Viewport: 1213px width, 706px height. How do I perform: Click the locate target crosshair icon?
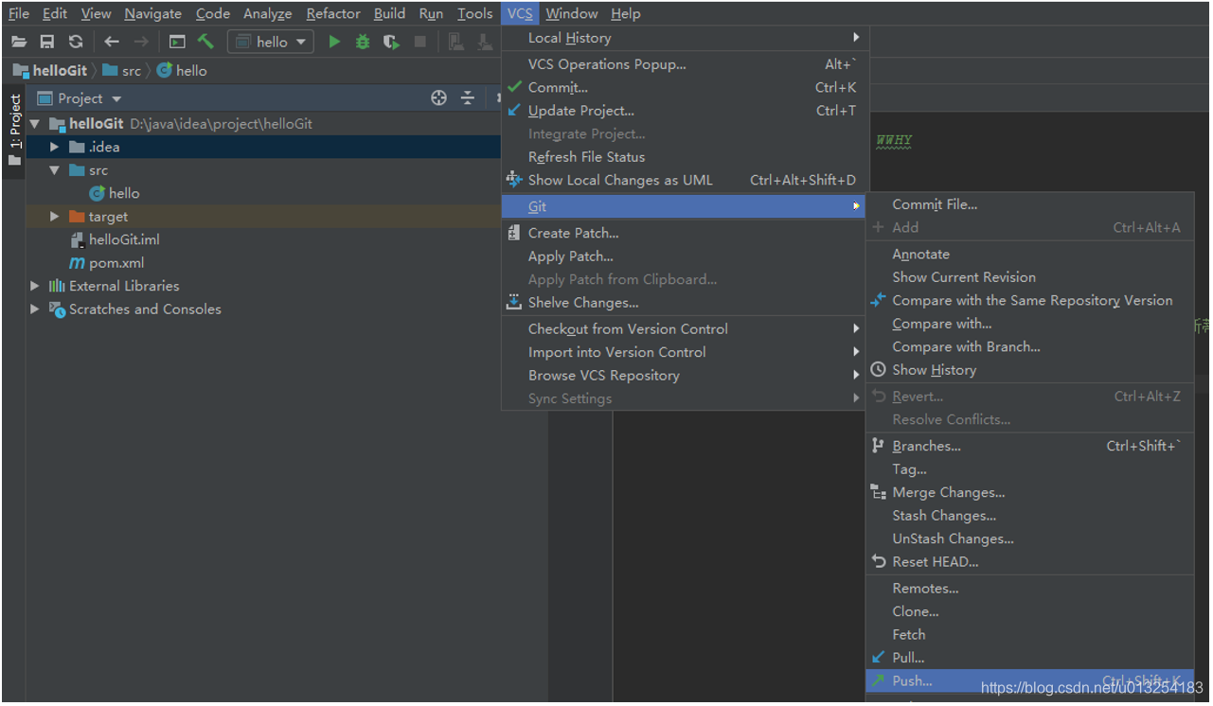tap(438, 98)
